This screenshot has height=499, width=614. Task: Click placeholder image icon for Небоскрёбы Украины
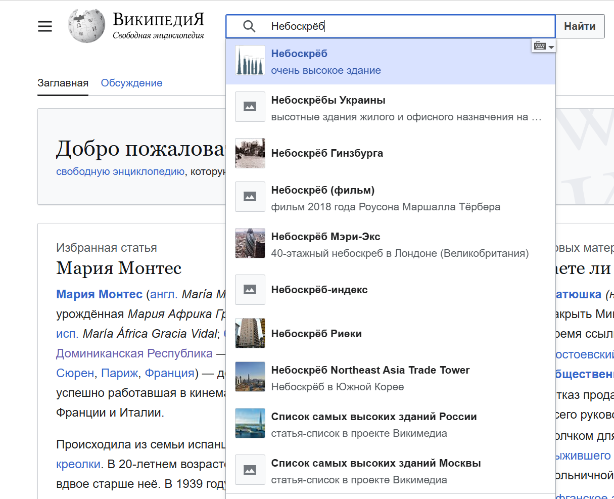[250, 107]
